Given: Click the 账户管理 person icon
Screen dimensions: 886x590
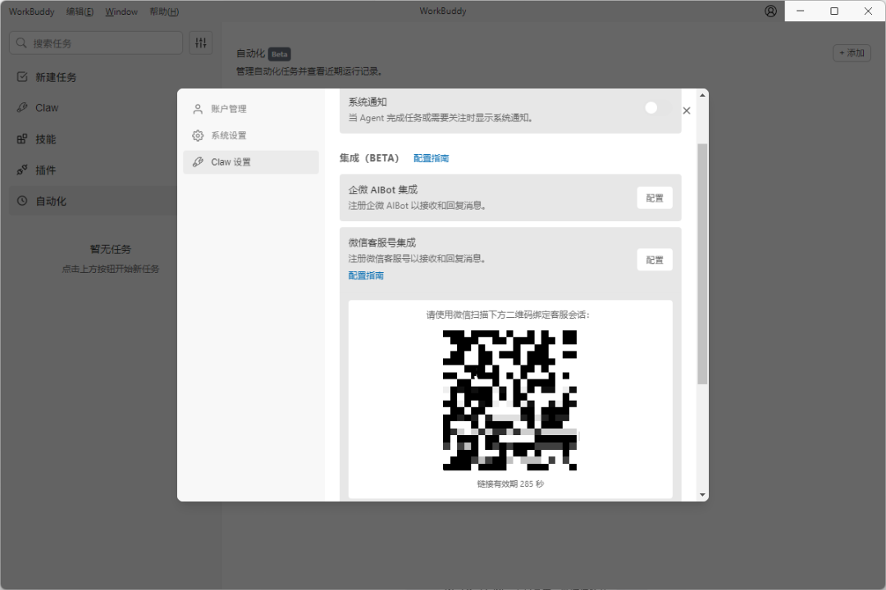Looking at the screenshot, I should [198, 109].
